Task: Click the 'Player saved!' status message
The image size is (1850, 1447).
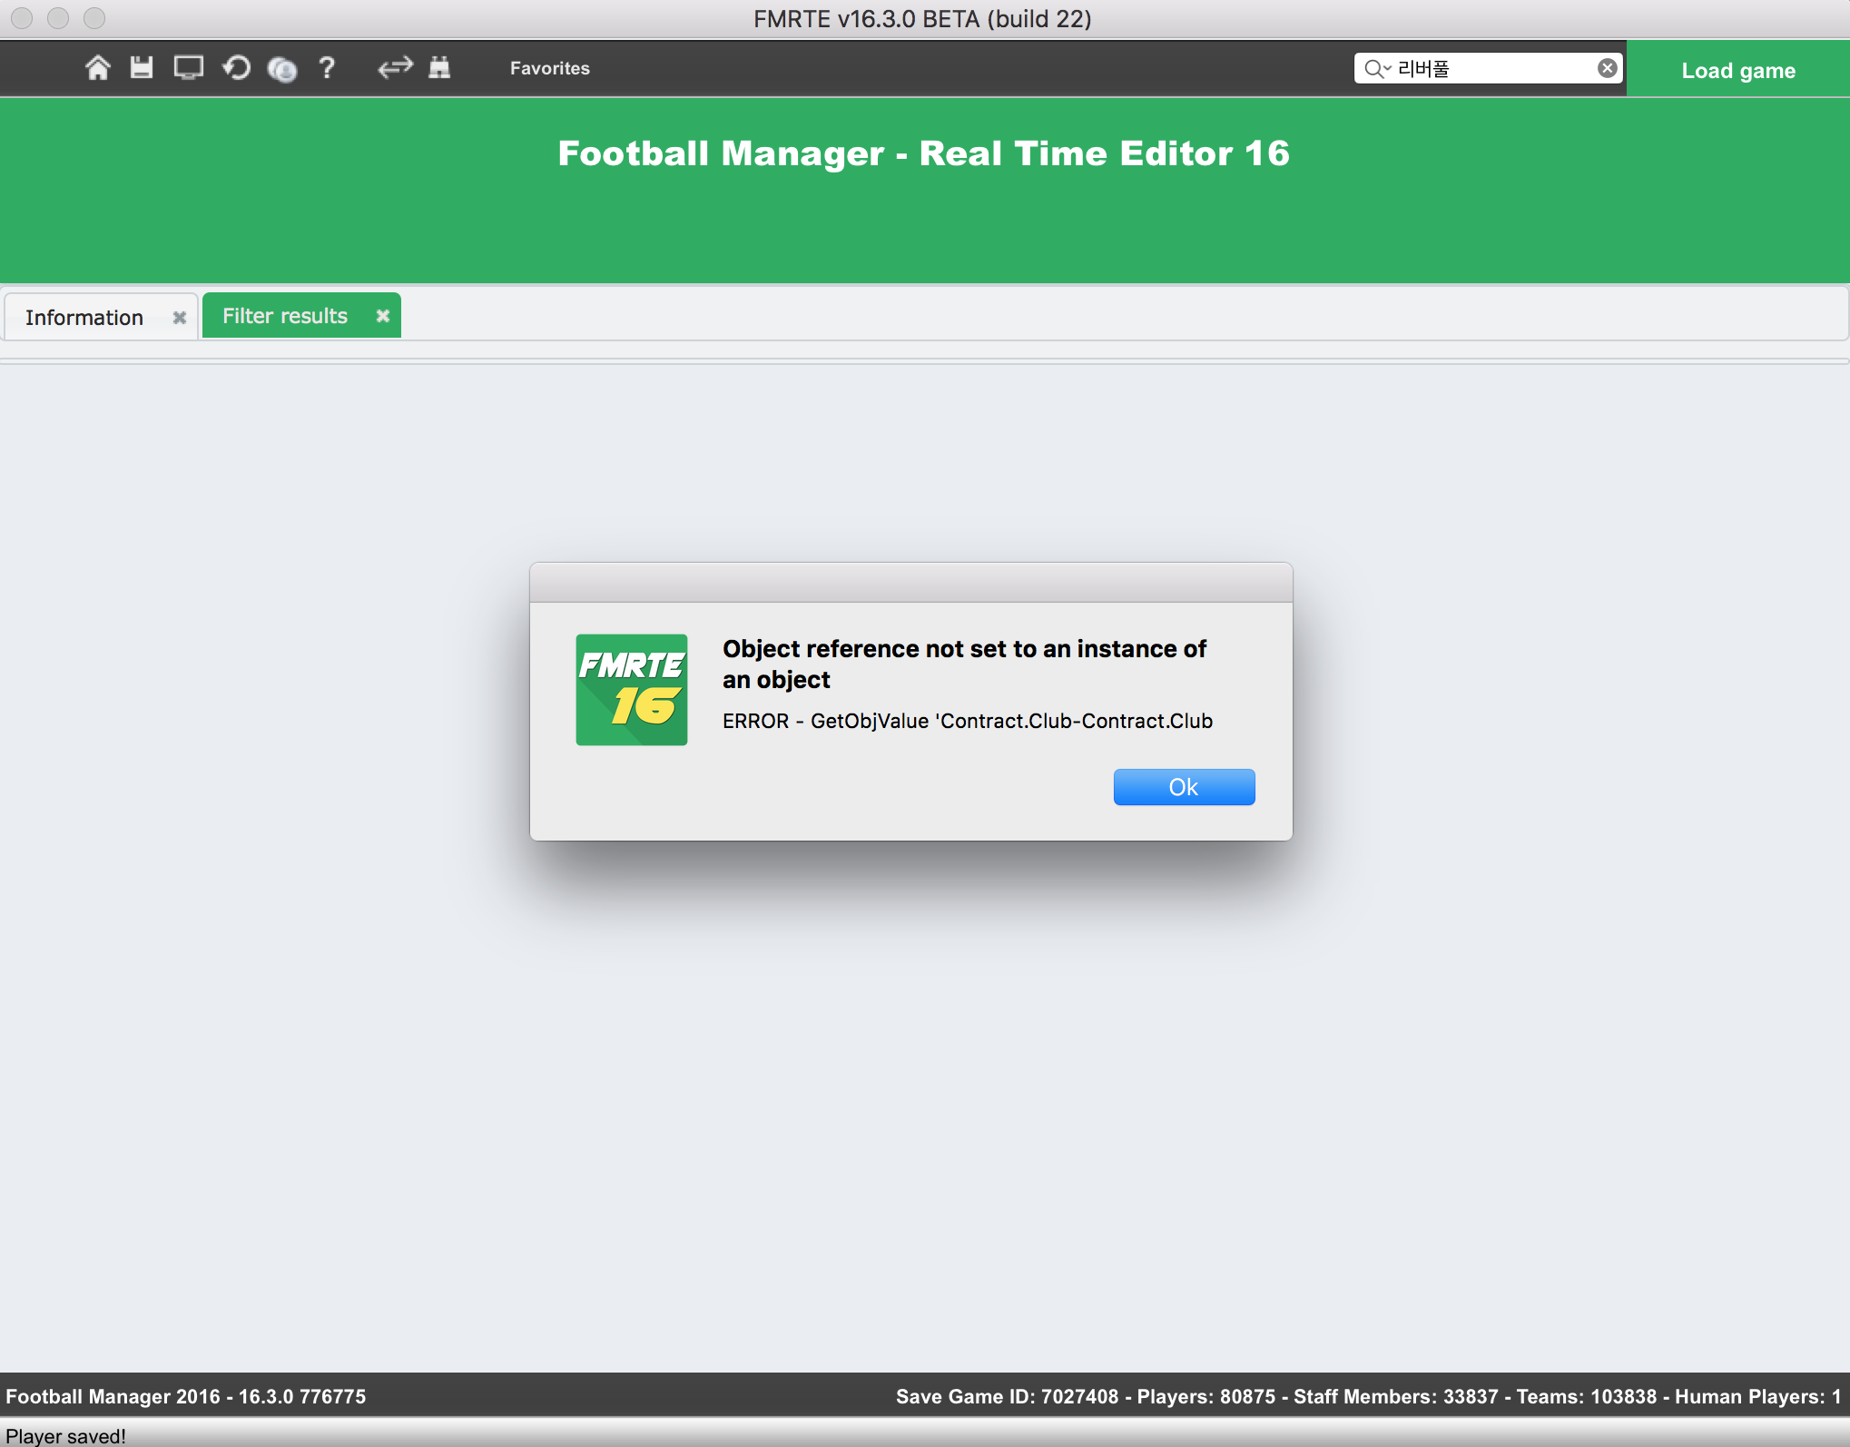Action: 66,1436
